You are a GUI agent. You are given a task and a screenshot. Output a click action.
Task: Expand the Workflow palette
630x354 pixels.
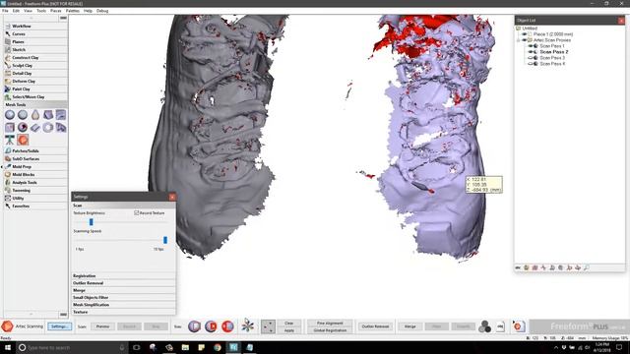pyautogui.click(x=35, y=27)
